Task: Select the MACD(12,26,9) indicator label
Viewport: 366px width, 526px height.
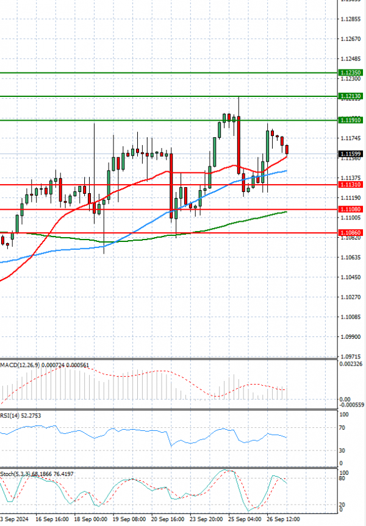Action: (45, 365)
